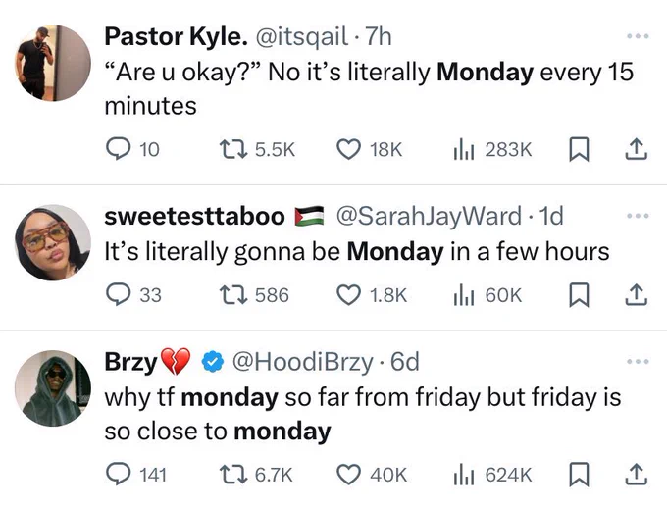This screenshot has height=508, width=667.
Task: Like sweetesttaboo's tweet with 1.8K likes
Action: [372, 295]
